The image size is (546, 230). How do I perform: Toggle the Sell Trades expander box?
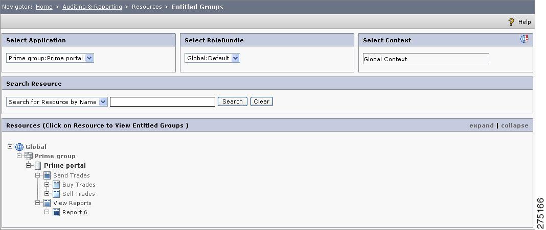pyautogui.click(x=47, y=193)
